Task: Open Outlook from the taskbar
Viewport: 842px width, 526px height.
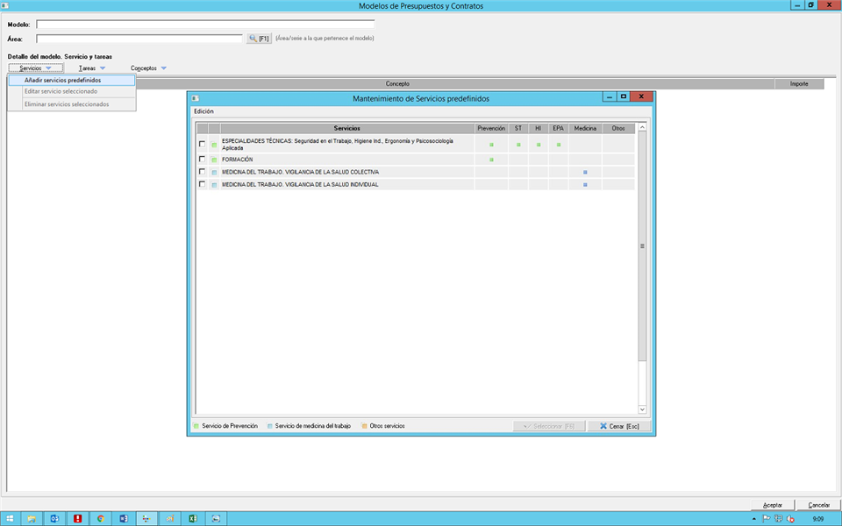Action: click(x=54, y=518)
